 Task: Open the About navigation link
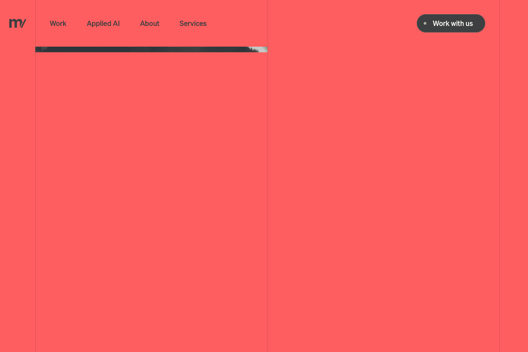coord(150,24)
